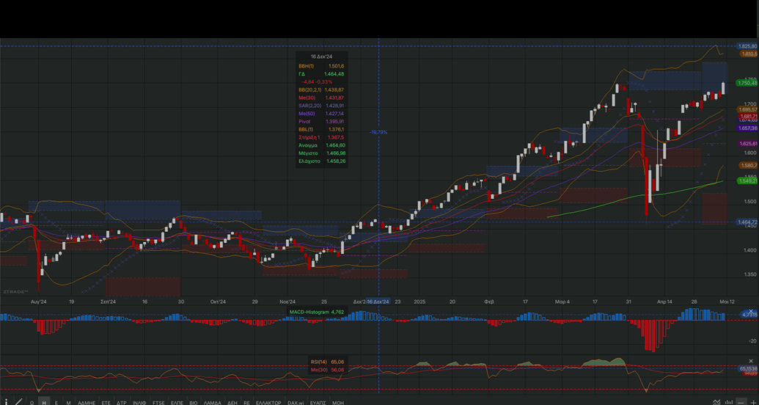Click the green 1.750,48 current price label

[x=747, y=84]
